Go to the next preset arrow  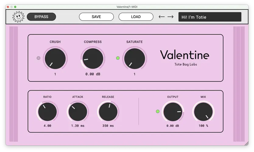[171, 17]
